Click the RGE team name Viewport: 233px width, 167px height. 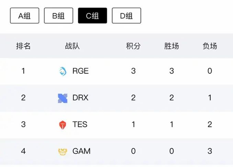pyautogui.click(x=80, y=71)
